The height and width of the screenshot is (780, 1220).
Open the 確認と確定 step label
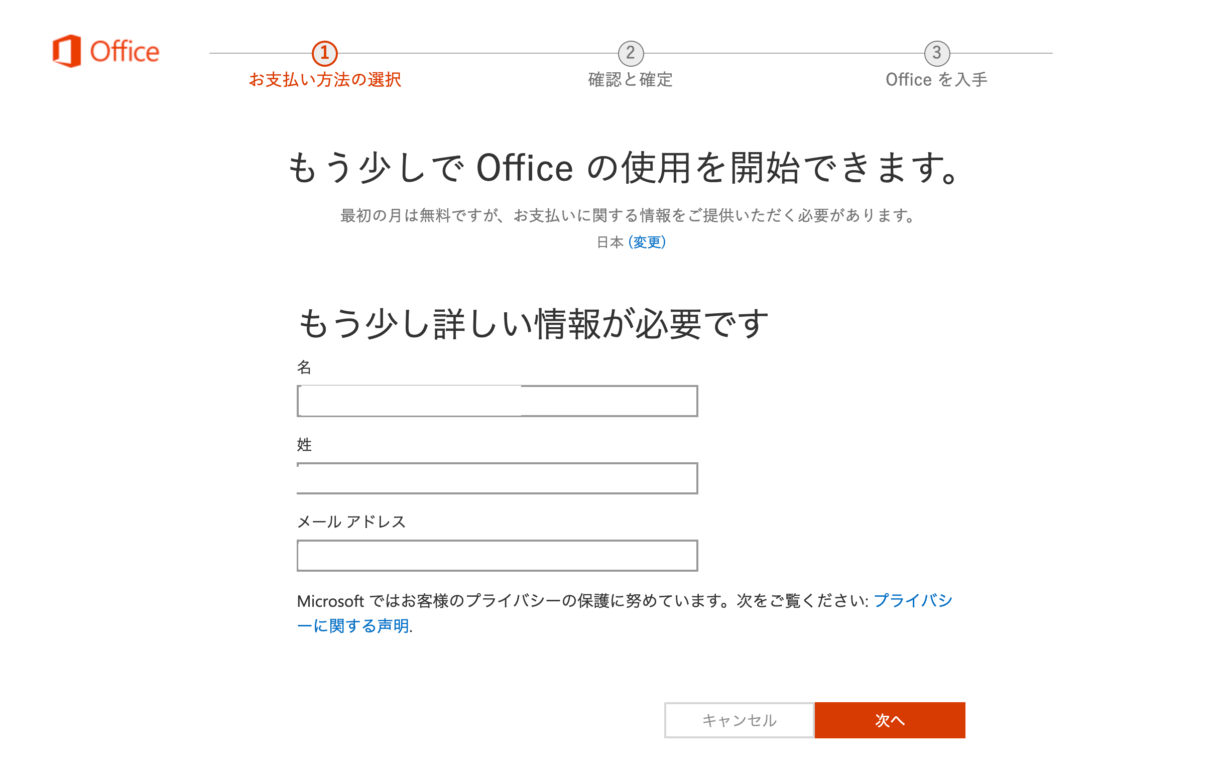pyautogui.click(x=631, y=79)
